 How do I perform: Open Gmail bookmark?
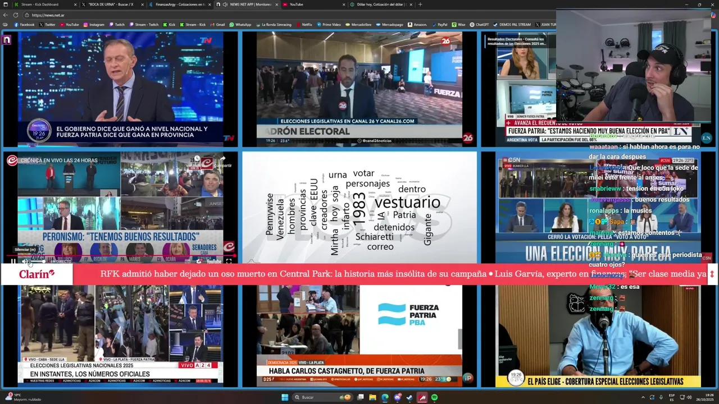coord(217,25)
